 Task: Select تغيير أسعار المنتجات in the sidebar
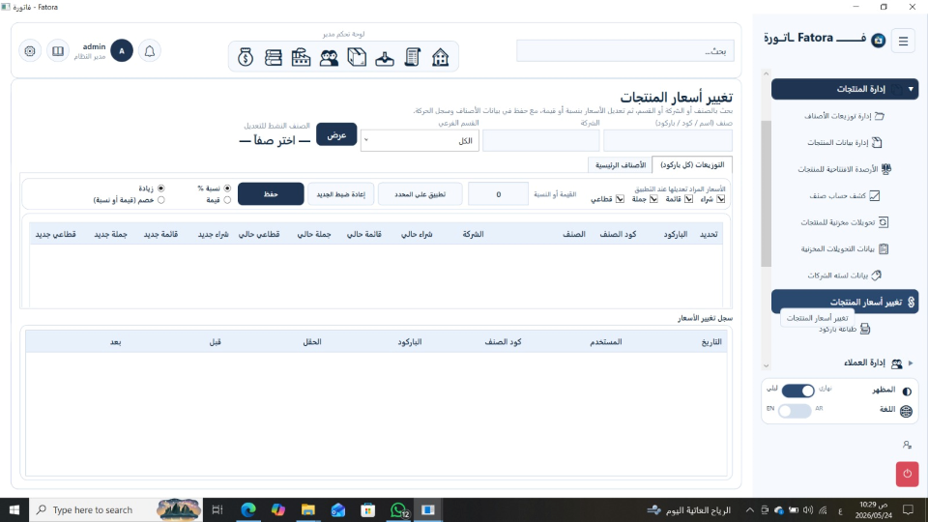point(845,302)
